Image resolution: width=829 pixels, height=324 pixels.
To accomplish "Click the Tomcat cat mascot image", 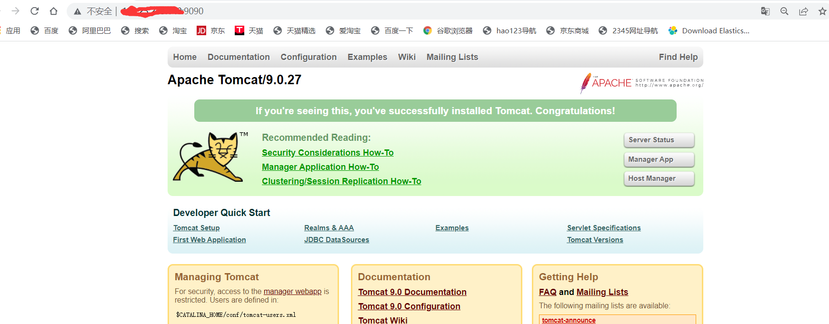I will (x=210, y=157).
